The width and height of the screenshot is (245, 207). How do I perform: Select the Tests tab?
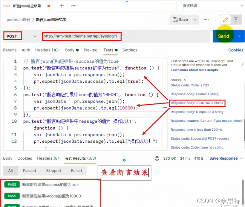pyautogui.click(x=110, y=50)
